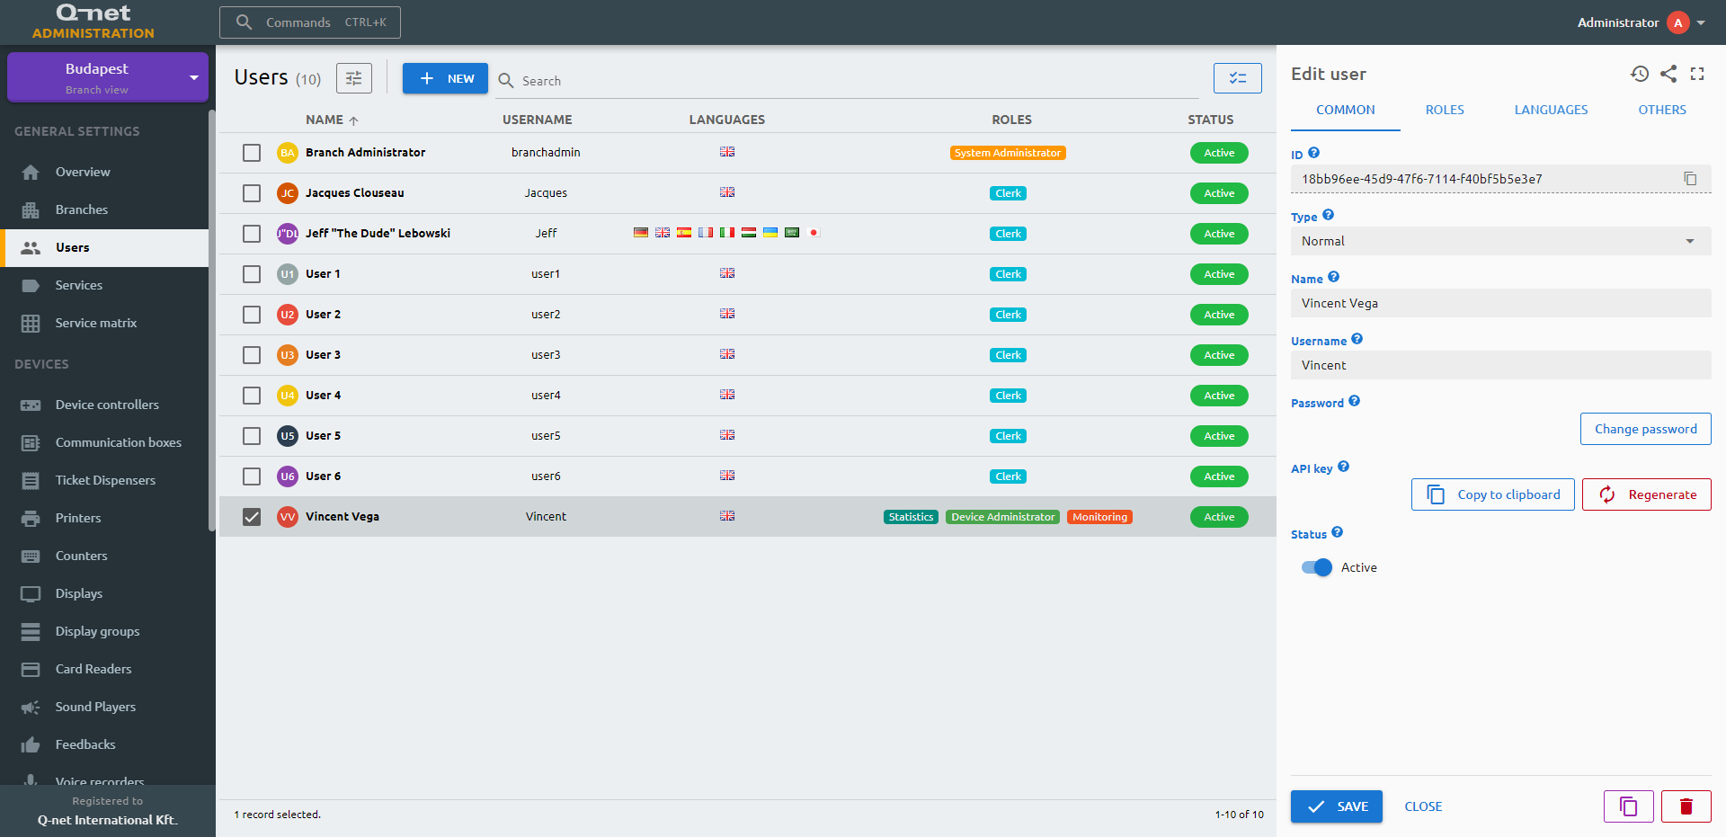1726x837 pixels.
Task: Click the search magnifier in Users toolbar
Action: [x=506, y=80]
